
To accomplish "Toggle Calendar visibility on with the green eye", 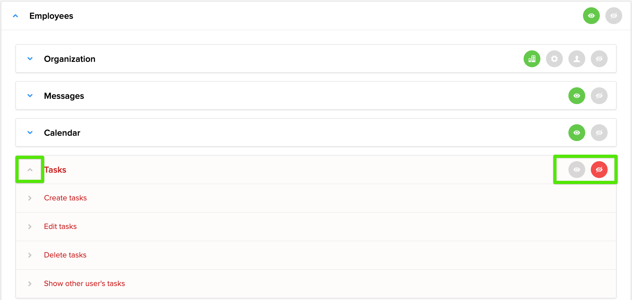I will 577,133.
